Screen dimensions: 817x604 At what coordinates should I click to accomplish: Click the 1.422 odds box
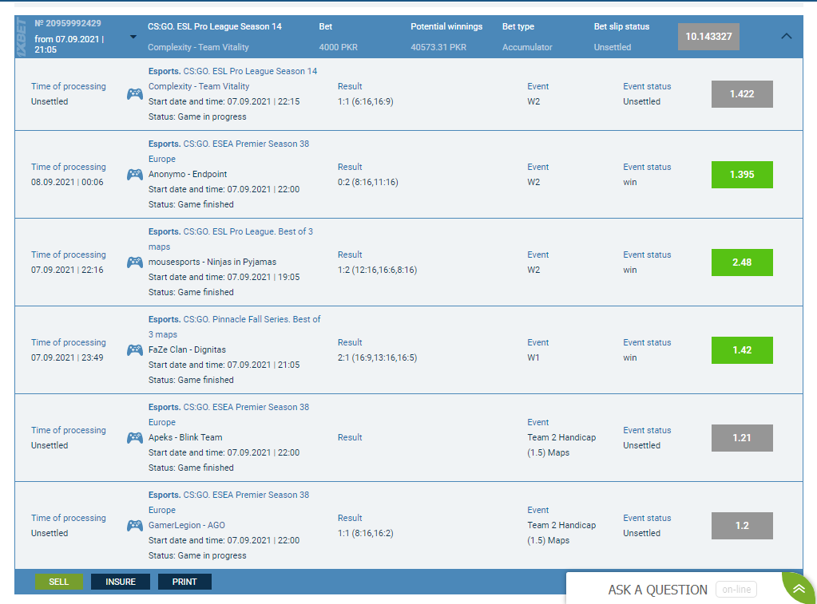[742, 93]
